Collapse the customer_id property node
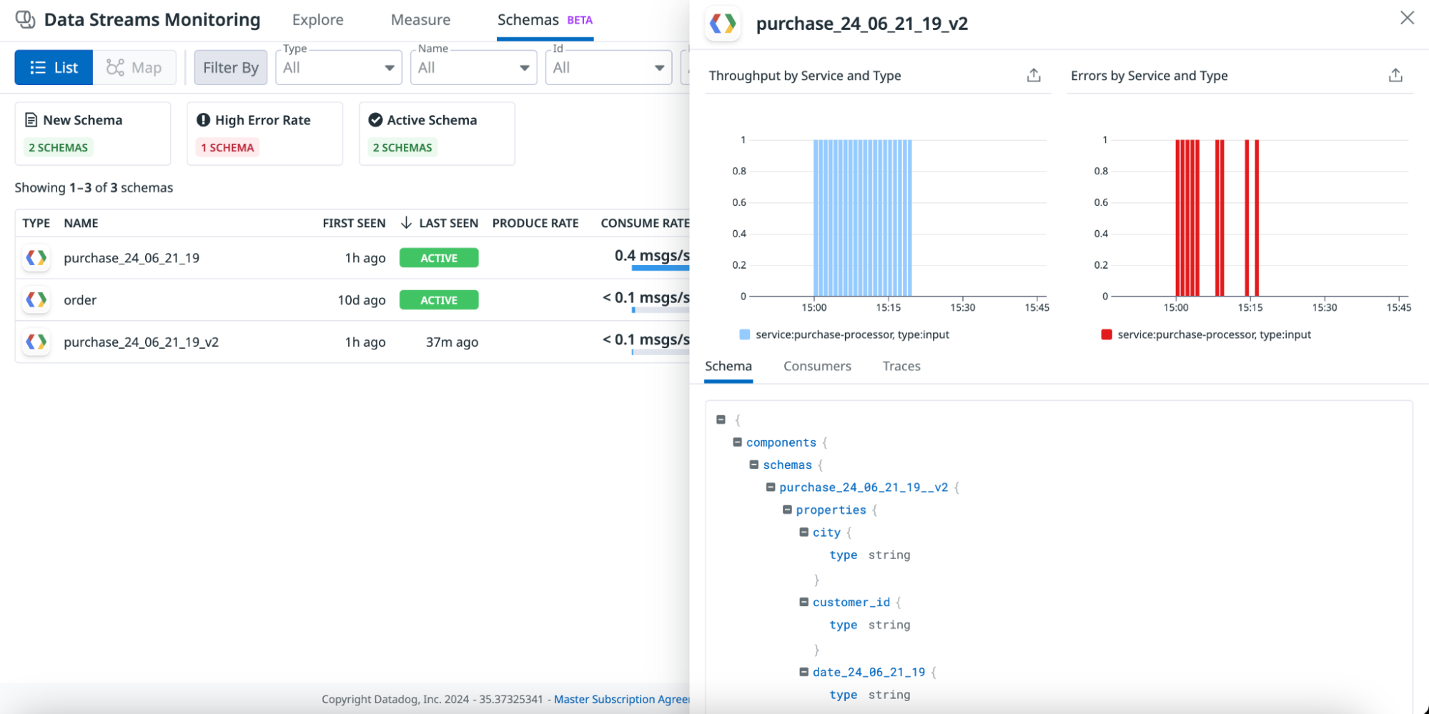 tap(803, 602)
